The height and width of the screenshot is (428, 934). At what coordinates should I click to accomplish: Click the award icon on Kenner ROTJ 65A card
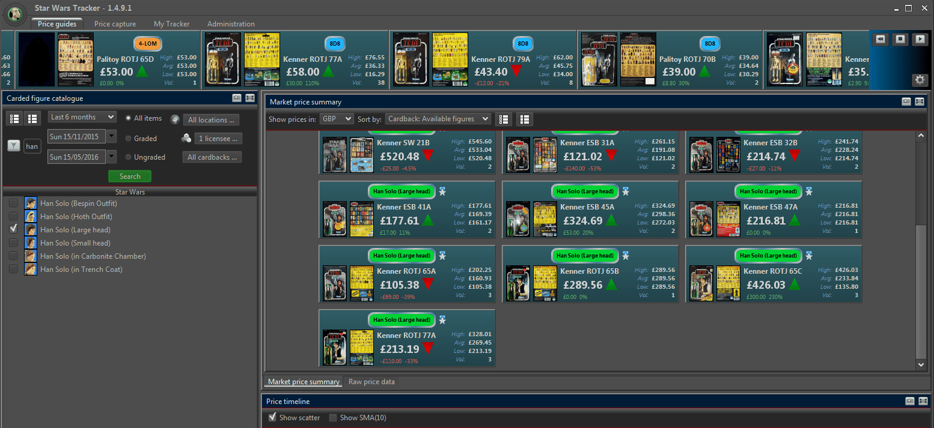click(442, 255)
